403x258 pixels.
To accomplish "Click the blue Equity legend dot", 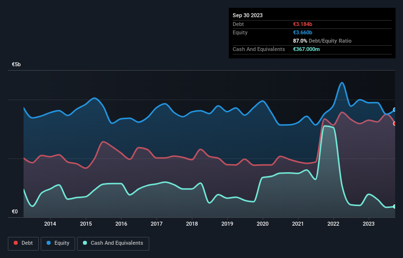I will click(x=49, y=243).
